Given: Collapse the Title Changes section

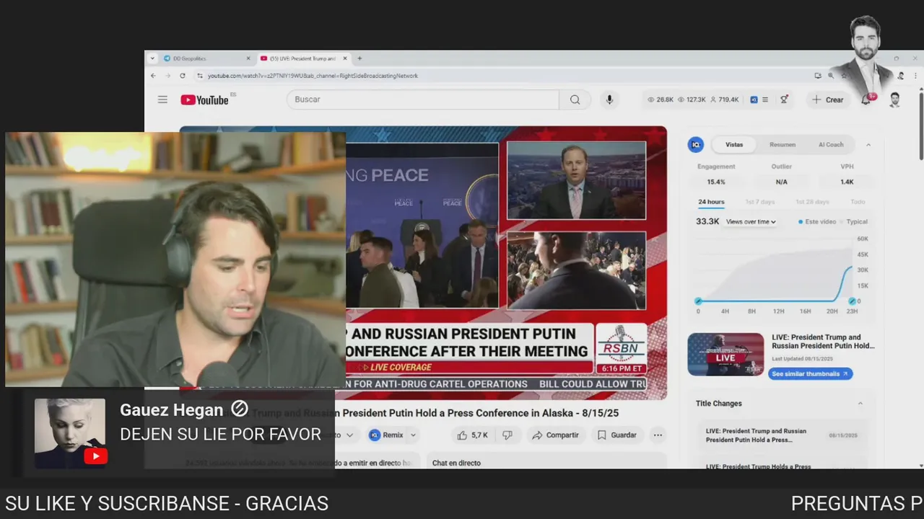Looking at the screenshot, I should (x=860, y=404).
